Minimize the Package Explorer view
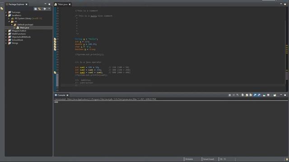 coord(45,4)
